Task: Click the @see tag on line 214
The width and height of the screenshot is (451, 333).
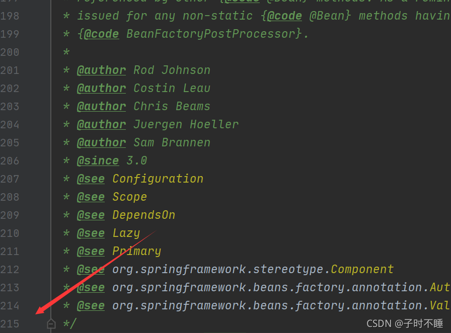Action: point(91,306)
